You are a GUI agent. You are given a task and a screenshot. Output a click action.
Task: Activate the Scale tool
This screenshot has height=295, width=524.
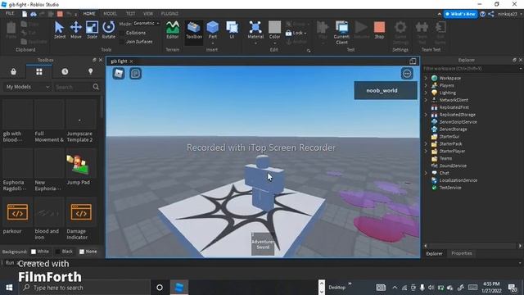coord(92,30)
